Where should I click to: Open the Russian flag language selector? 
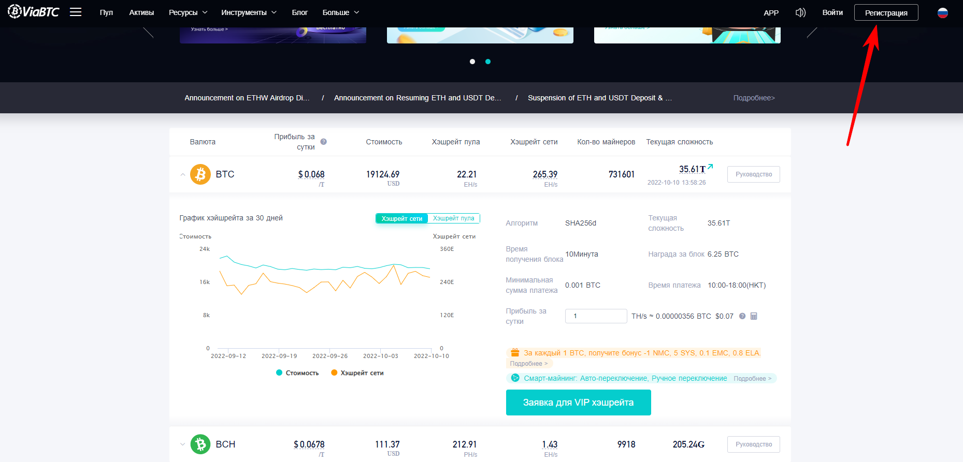tap(943, 12)
